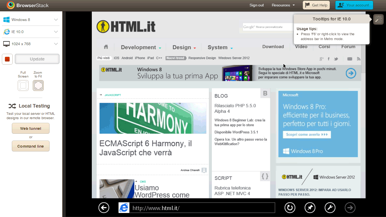Click the Get Help button
The height and width of the screenshot is (217, 386).
click(x=316, y=5)
